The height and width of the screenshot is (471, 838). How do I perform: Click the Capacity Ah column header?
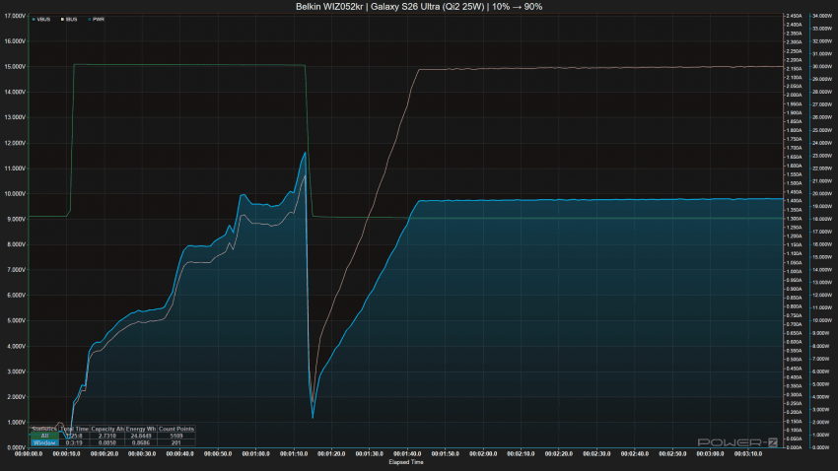pyautogui.click(x=107, y=429)
